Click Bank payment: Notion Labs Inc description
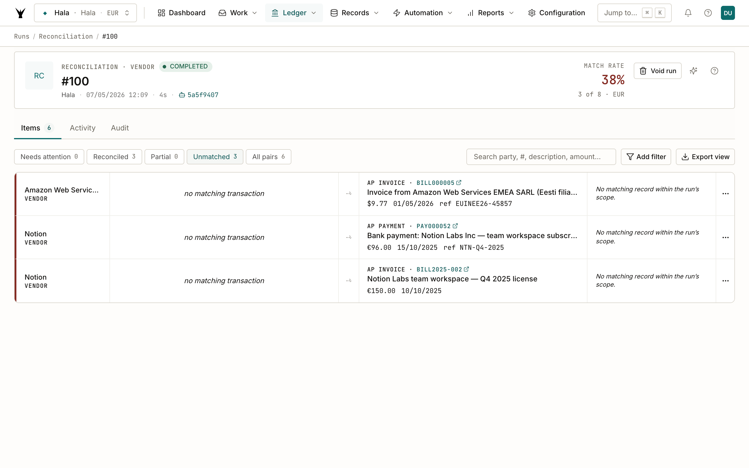 [472, 236]
